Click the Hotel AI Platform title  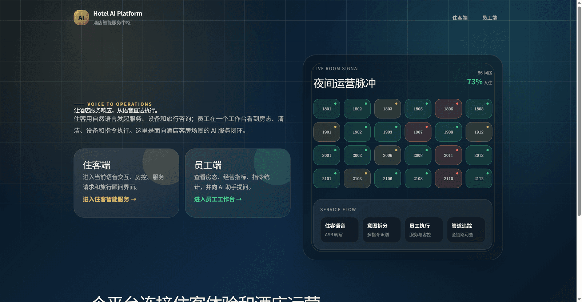point(117,13)
